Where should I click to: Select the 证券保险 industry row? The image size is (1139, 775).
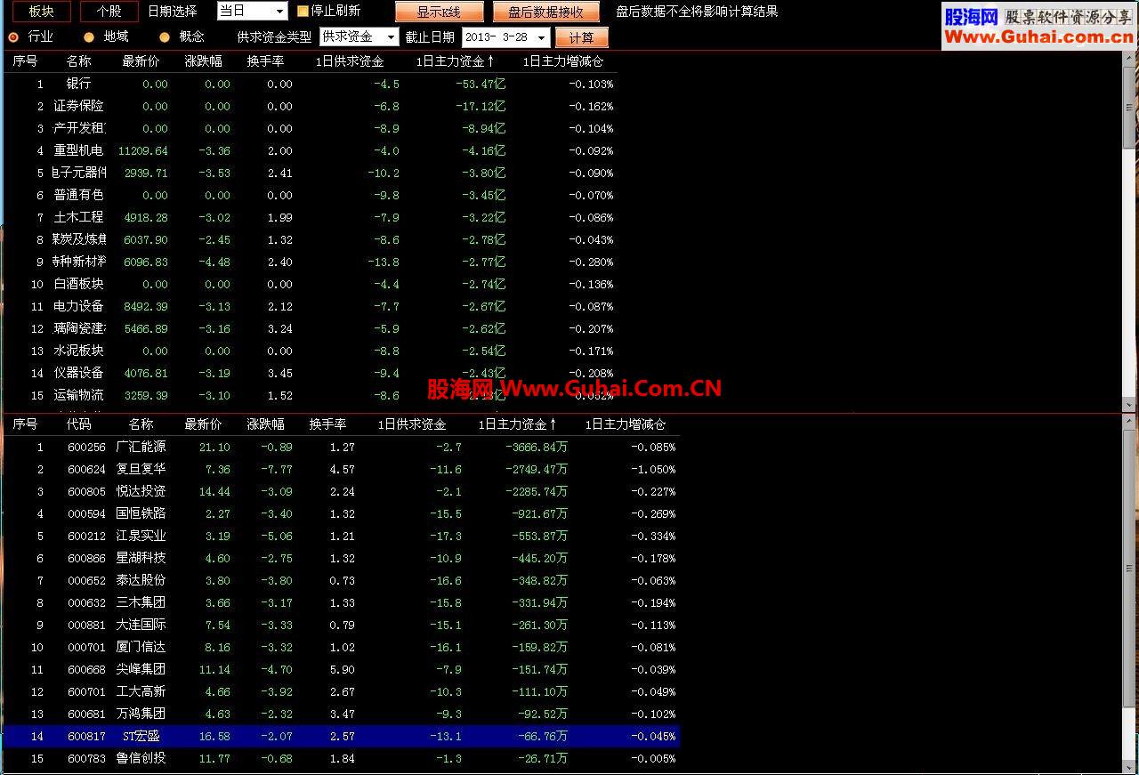click(x=310, y=106)
